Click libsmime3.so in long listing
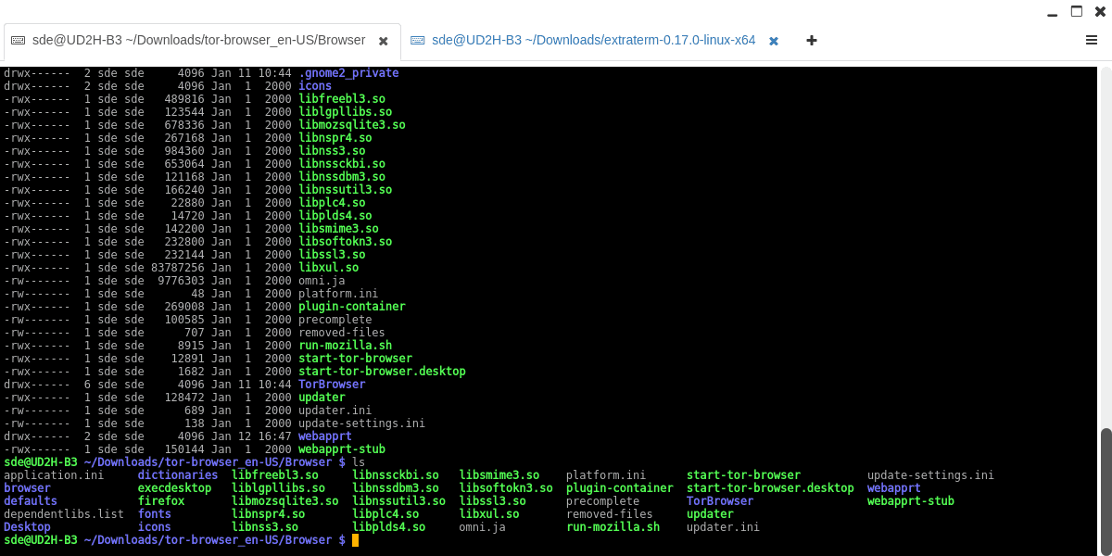1112x556 pixels. click(338, 229)
